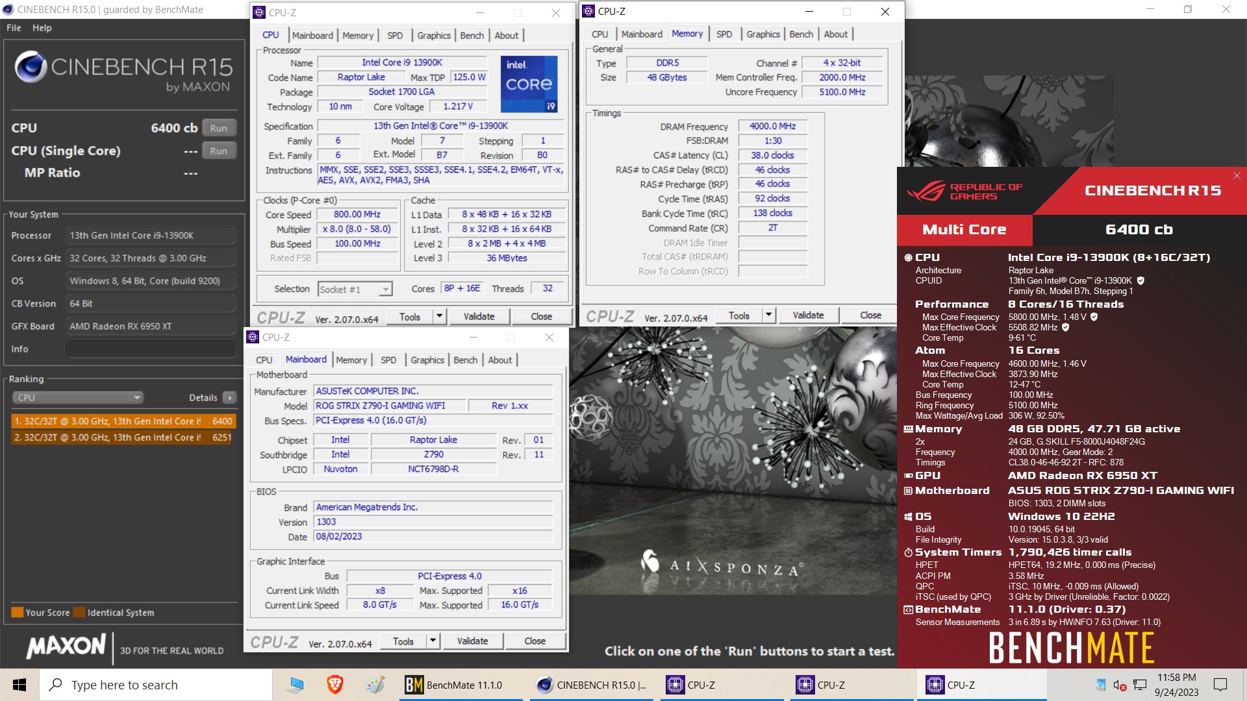
Task: Open About tab in CPU window
Action: (507, 35)
